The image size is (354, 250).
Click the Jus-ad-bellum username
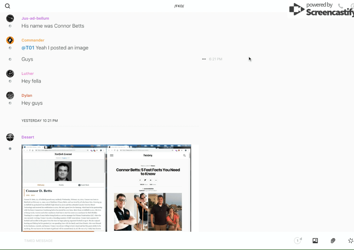(35, 18)
